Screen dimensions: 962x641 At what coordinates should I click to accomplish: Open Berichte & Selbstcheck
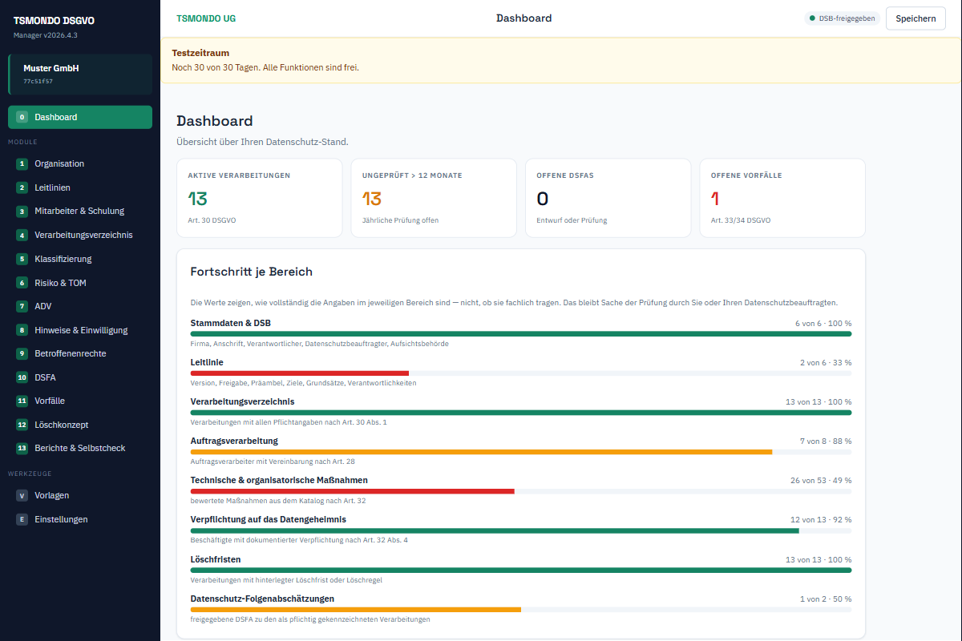coord(80,448)
